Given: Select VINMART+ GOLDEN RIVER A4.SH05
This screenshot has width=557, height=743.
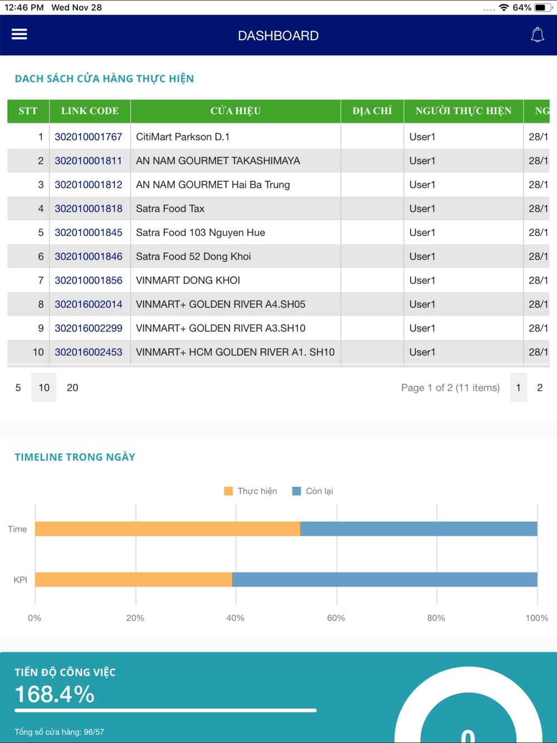Looking at the screenshot, I should coord(221,305).
